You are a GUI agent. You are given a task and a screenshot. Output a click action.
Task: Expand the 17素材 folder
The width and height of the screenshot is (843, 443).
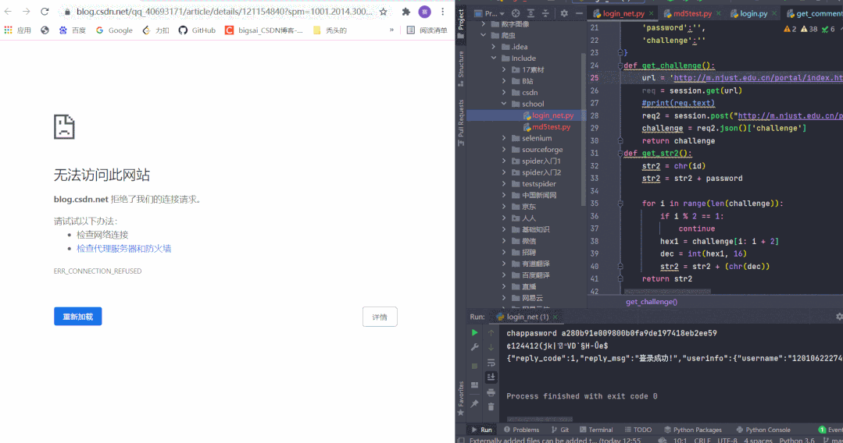point(504,70)
